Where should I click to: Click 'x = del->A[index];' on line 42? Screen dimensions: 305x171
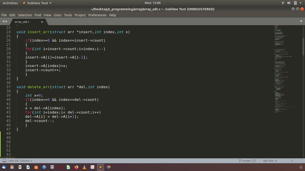(x=45, y=108)
